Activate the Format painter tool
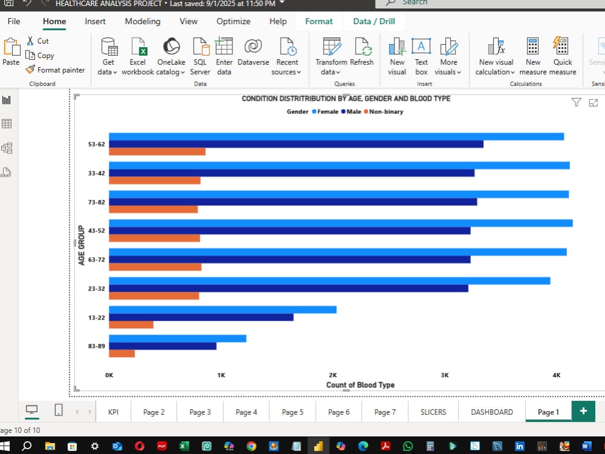Viewport: 605px width, 454px height. pyautogui.click(x=55, y=70)
